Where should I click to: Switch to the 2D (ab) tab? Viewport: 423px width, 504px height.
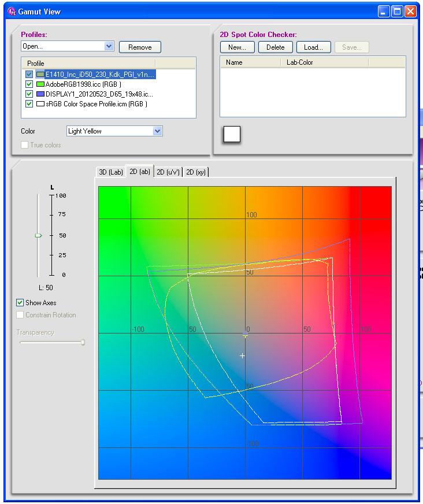(140, 171)
